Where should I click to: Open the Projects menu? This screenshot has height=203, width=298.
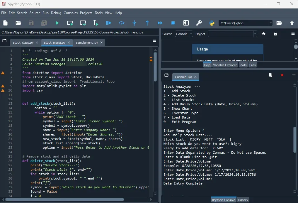click(86, 13)
